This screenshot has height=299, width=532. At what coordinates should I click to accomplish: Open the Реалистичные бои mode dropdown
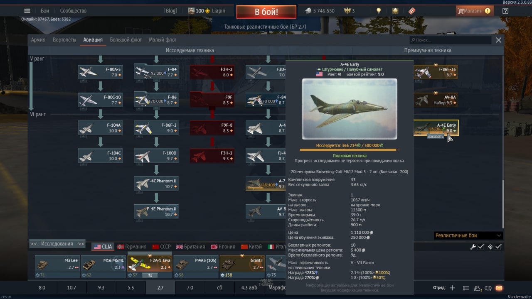click(468, 235)
